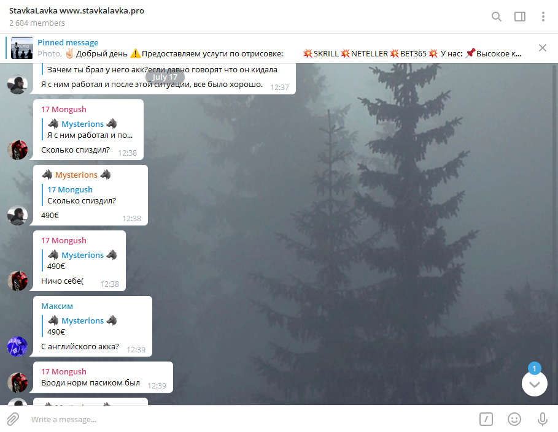Focus the Write a message field

coord(249,419)
